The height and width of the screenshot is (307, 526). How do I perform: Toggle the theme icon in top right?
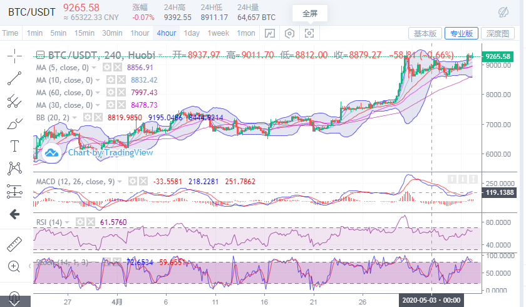503,12
